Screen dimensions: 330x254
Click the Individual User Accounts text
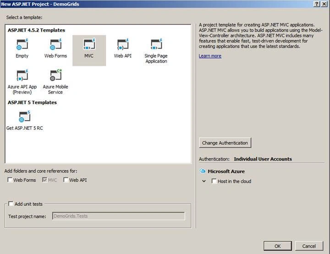[x=263, y=159]
